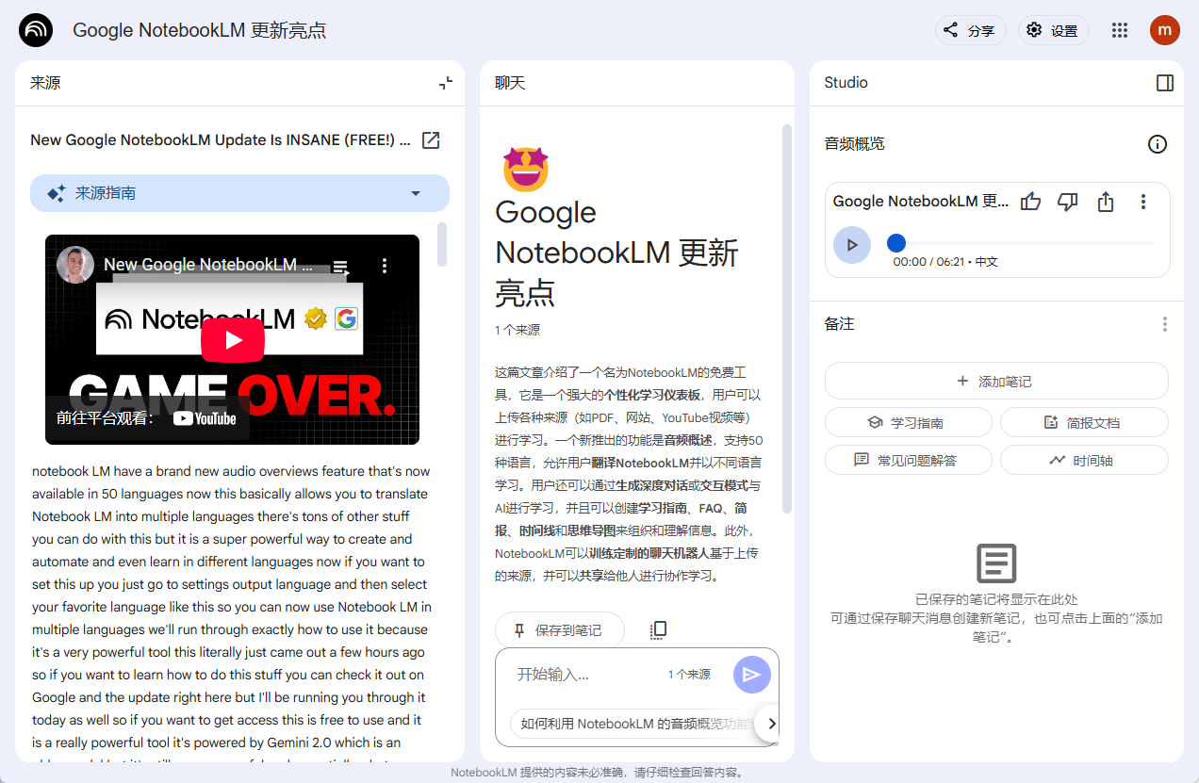Click the YouTube video title overlay

click(x=208, y=265)
